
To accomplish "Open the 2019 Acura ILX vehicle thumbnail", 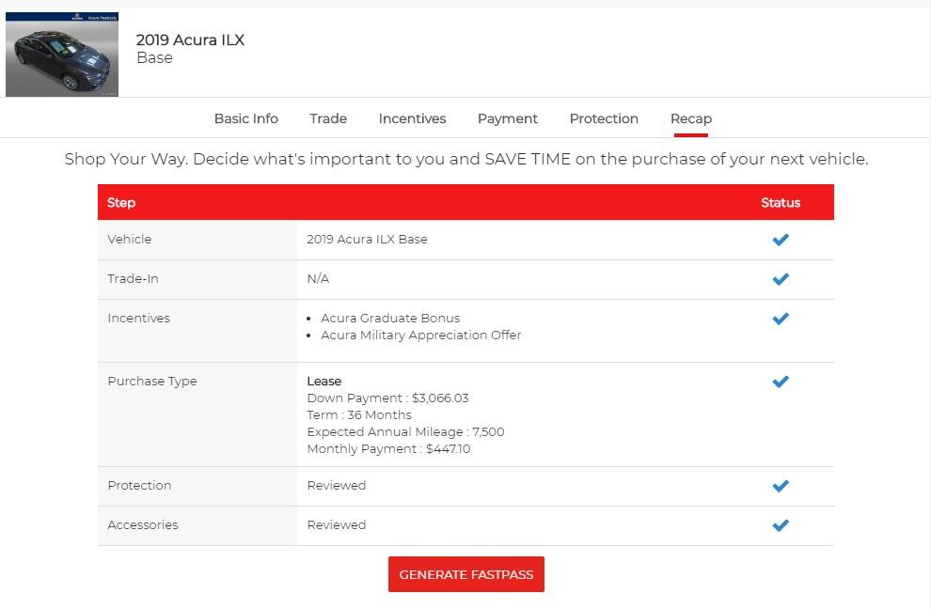I will [x=62, y=54].
